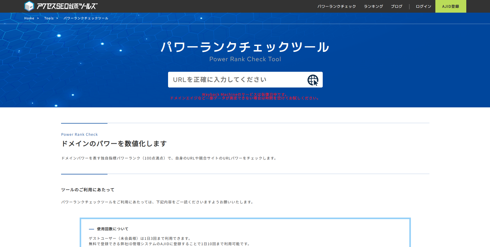The width and height of the screenshot is (490, 247).
Task: Click the Power Rank Check Tool subtitle
Action: [x=245, y=59]
